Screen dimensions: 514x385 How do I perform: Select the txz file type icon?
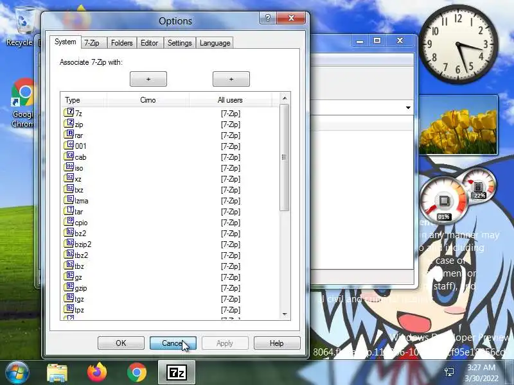69,189
